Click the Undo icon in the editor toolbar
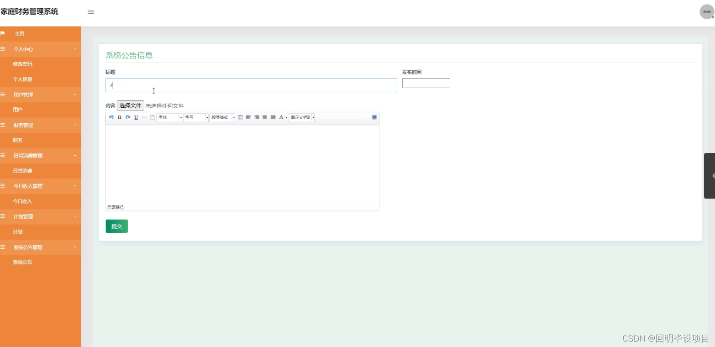Screen dimensions: 715x347 pos(111,117)
